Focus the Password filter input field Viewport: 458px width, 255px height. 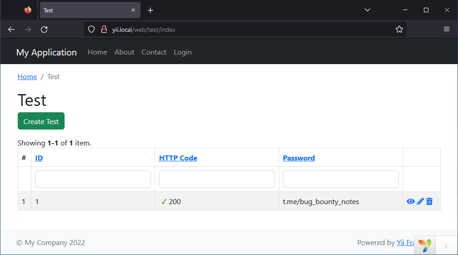pyautogui.click(x=341, y=179)
